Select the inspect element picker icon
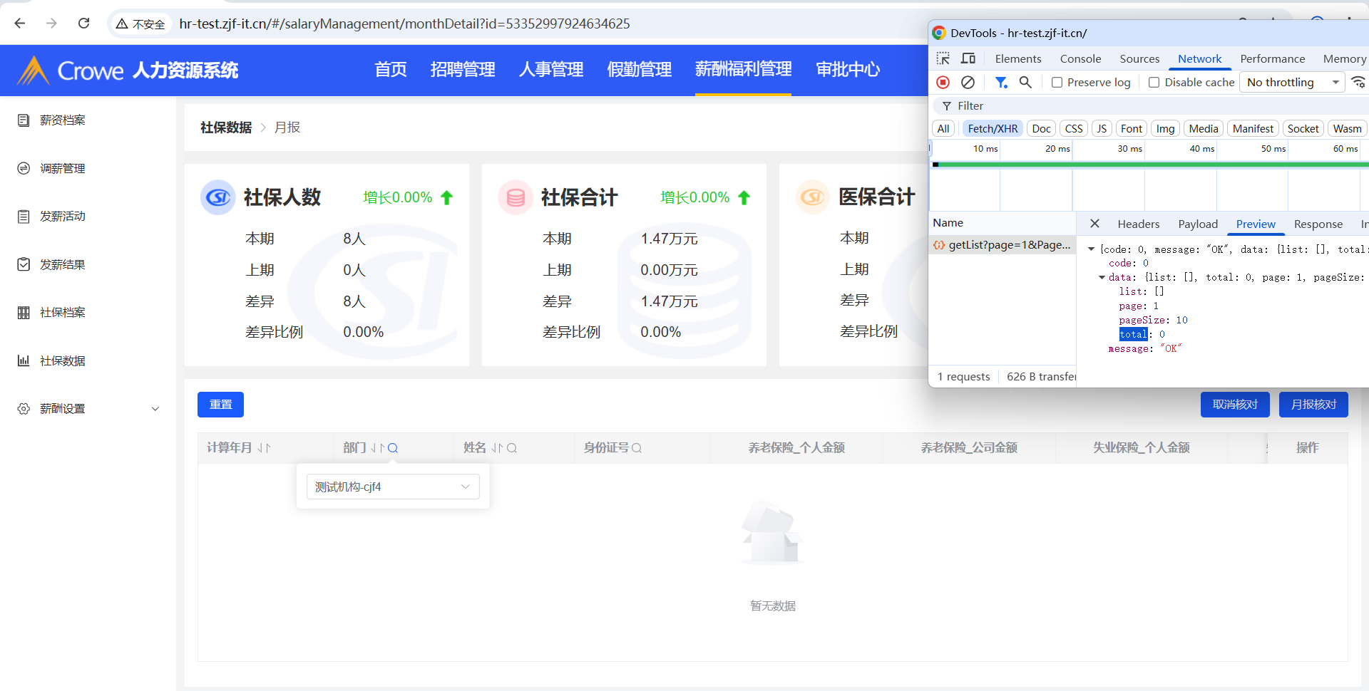The height and width of the screenshot is (691, 1369). coord(943,58)
